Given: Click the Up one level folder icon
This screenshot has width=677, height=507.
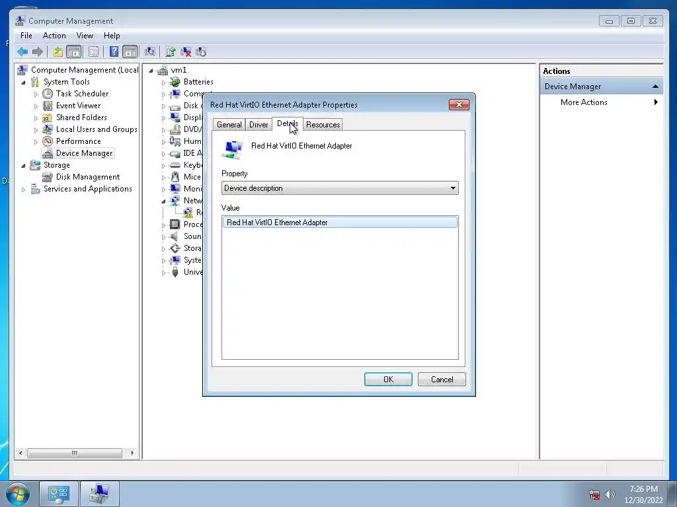Looking at the screenshot, I should coord(58,52).
